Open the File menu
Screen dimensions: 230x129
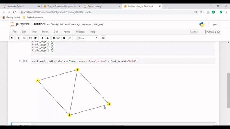(x=14, y=32)
